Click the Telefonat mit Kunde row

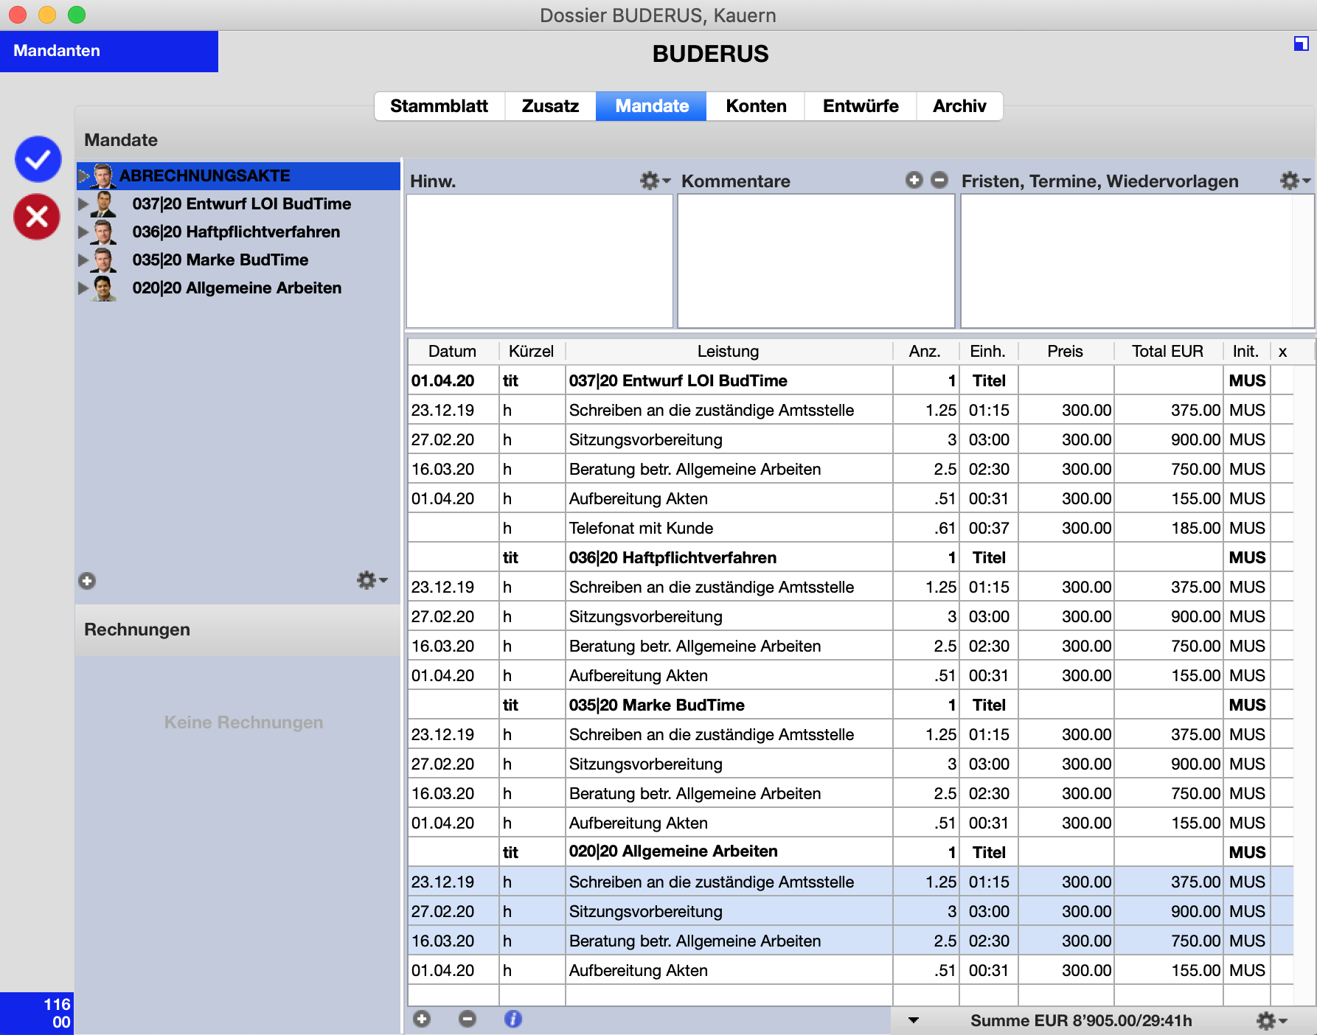tap(850, 528)
